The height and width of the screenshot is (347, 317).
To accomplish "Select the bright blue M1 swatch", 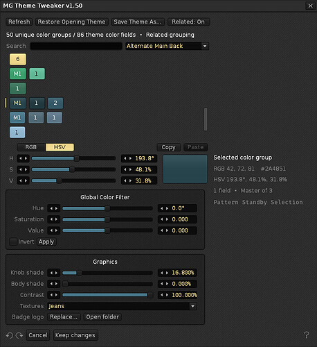I will pyautogui.click(x=17, y=118).
